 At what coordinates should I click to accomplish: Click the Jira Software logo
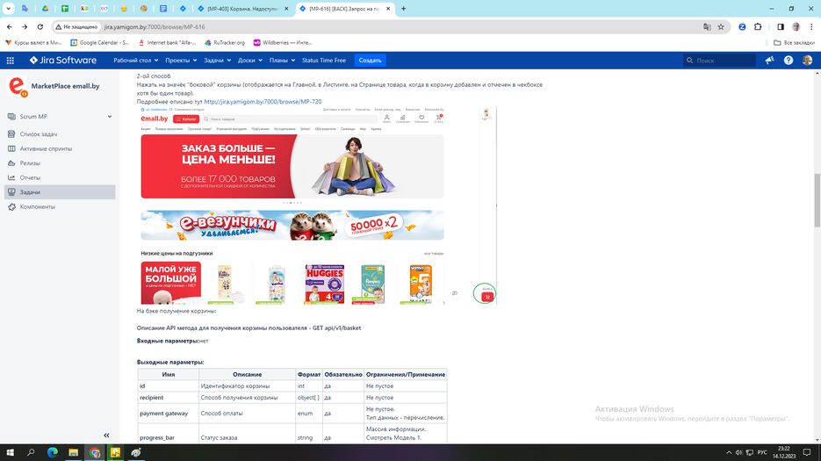click(63, 61)
